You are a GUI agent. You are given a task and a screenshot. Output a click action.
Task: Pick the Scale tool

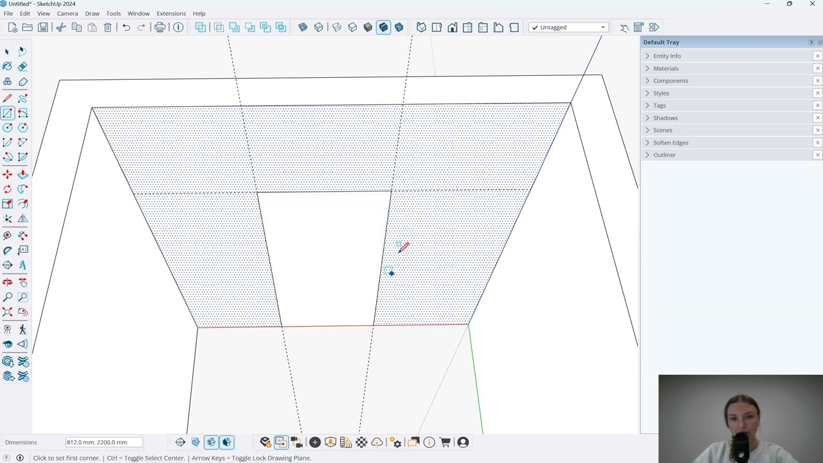pyautogui.click(x=7, y=204)
